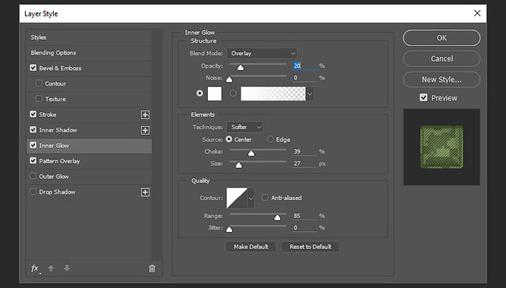Open the Technique Softer dropdown
This screenshot has width=506, height=288.
pos(245,127)
